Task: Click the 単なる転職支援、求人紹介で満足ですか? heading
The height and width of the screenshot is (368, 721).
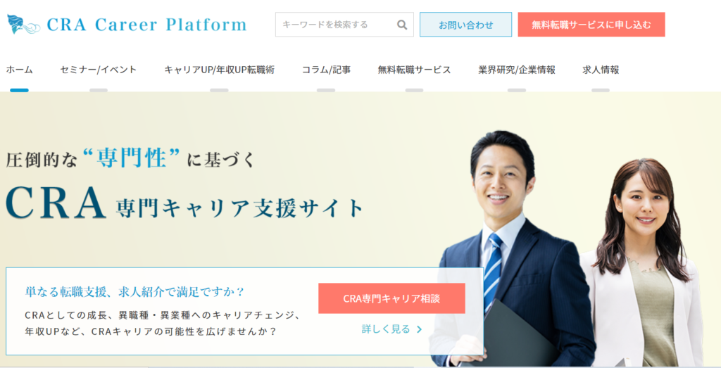Action: coord(134,292)
